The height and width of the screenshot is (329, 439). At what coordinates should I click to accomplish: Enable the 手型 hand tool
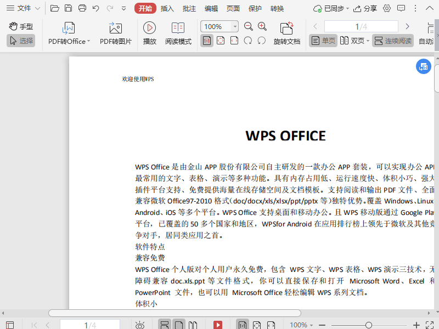tap(21, 26)
